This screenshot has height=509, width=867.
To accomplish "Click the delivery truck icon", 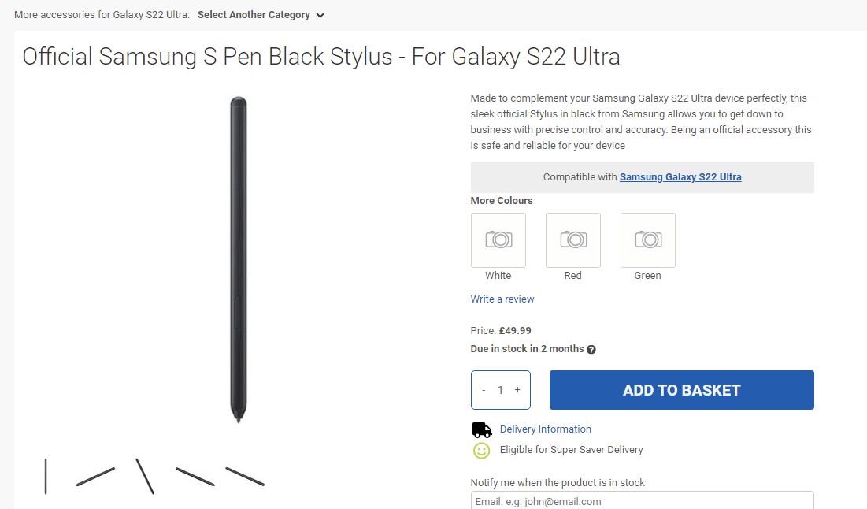I will (482, 429).
